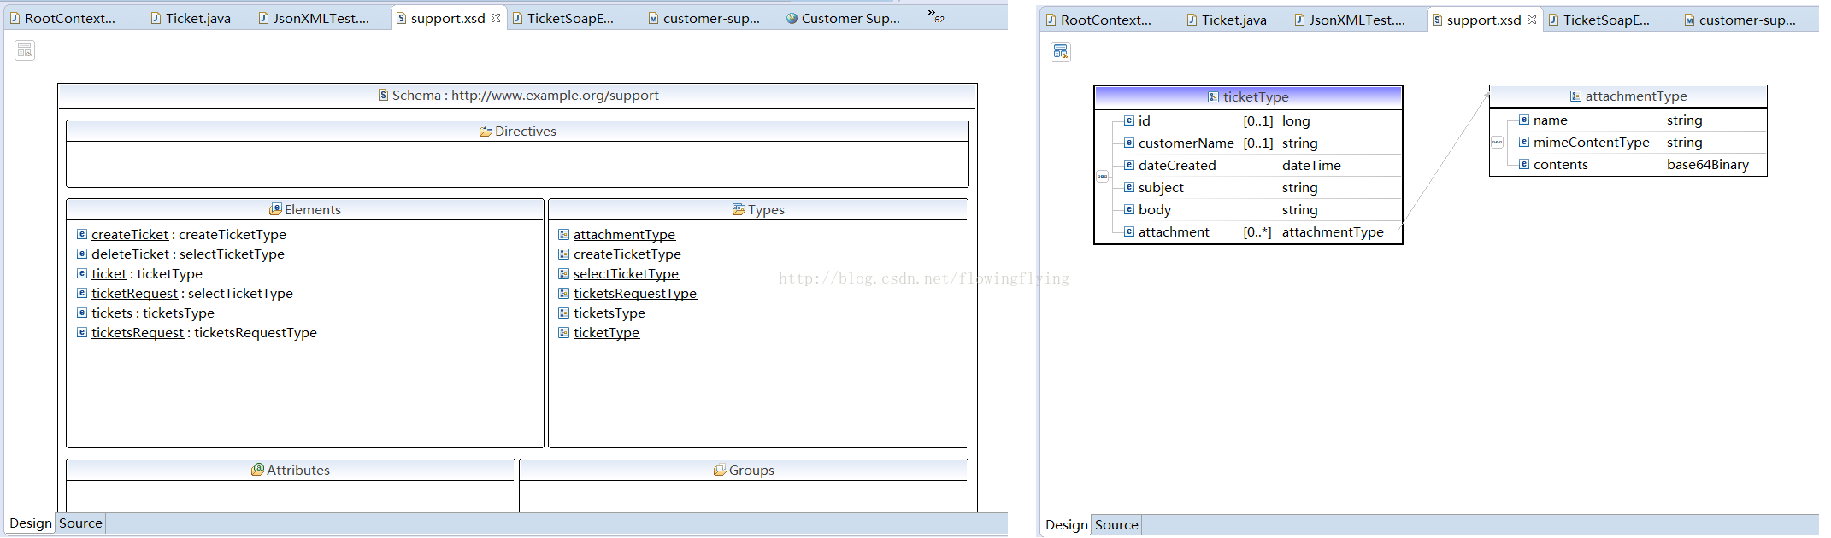Screen dimensions: 1831x538
Task: Select the attachmentType diagram header
Action: pos(1628,96)
